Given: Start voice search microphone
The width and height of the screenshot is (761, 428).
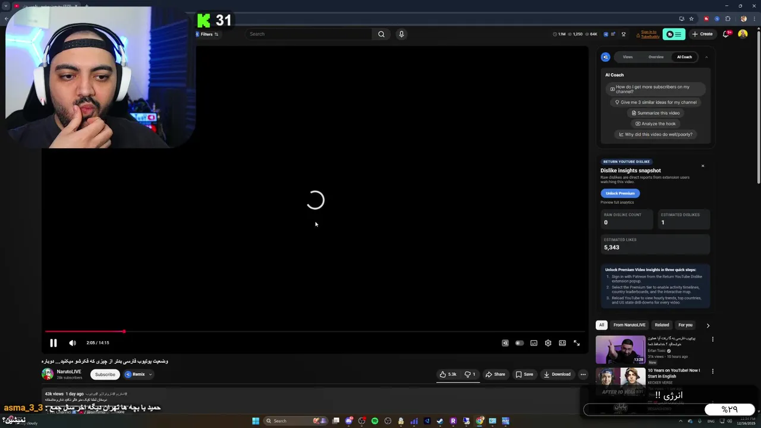Looking at the screenshot, I should pyautogui.click(x=401, y=34).
